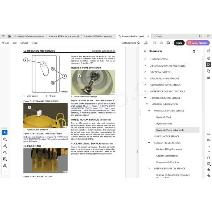212x212 pixels.
Task: Rotate the page view clockwise
Action: point(209,158)
